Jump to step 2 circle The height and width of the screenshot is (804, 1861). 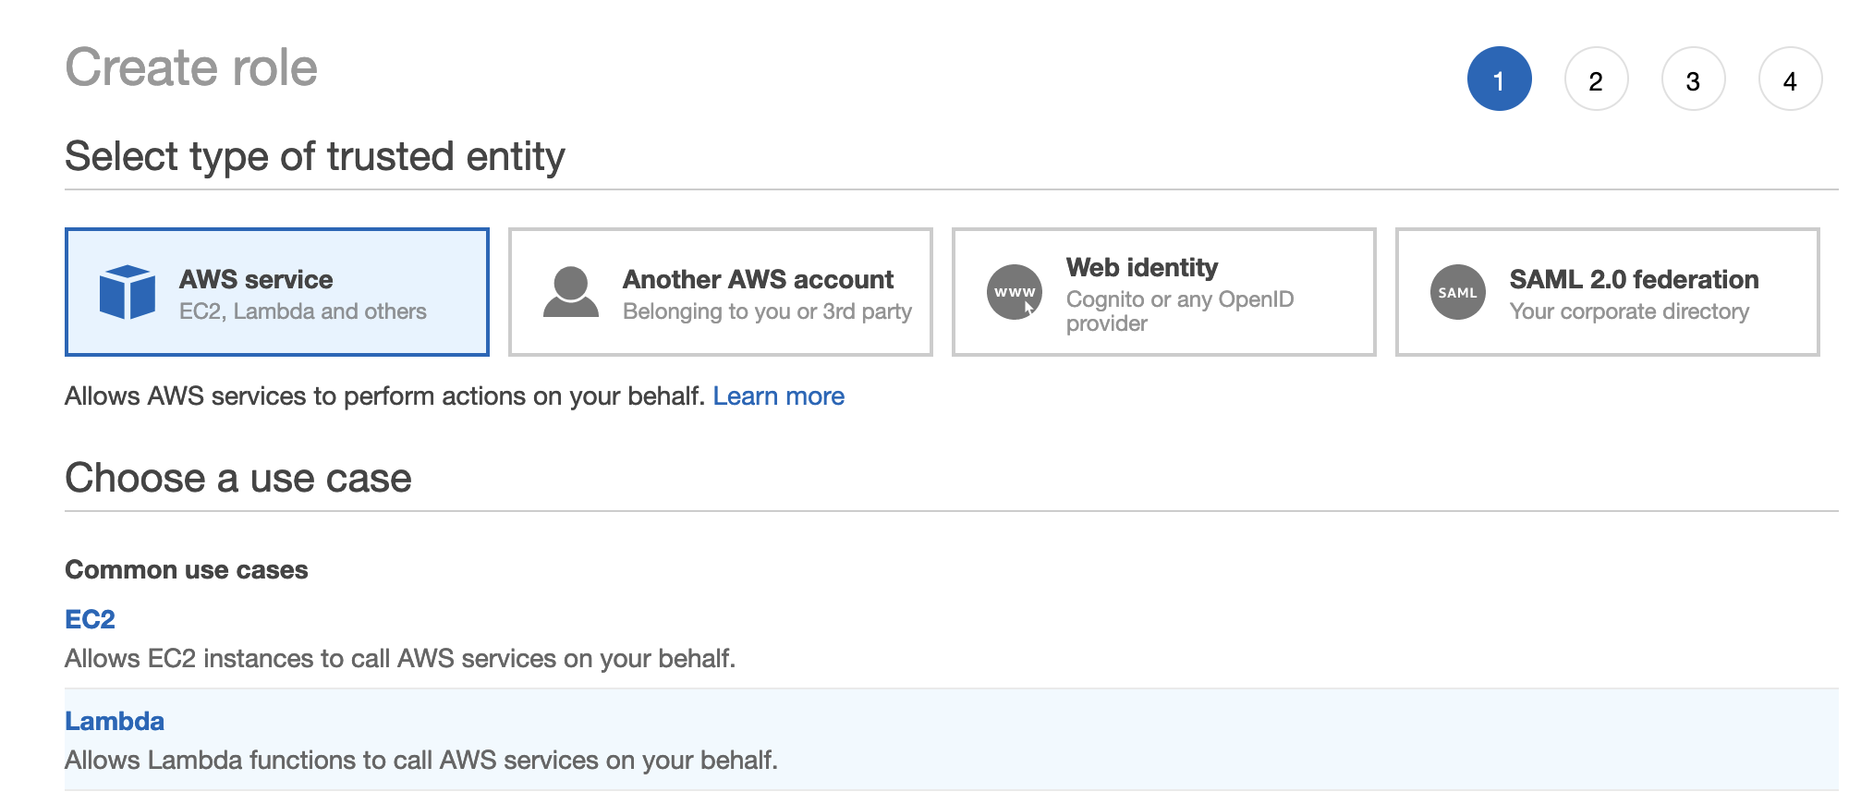click(1596, 79)
